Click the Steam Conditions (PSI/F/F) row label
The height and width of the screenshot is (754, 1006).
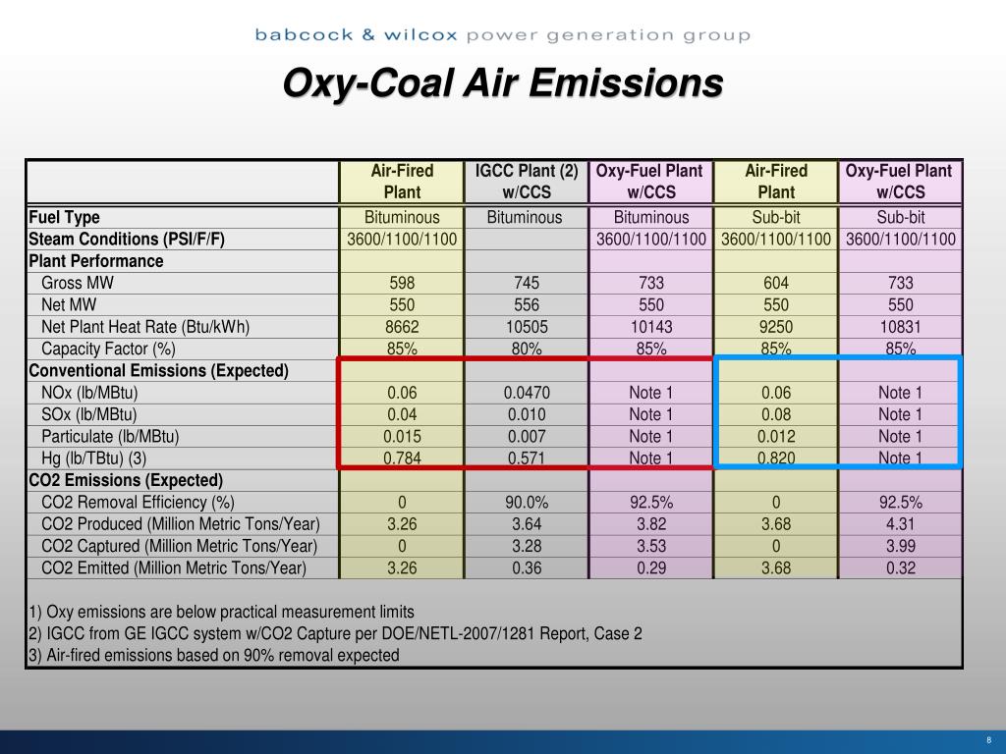click(x=127, y=240)
